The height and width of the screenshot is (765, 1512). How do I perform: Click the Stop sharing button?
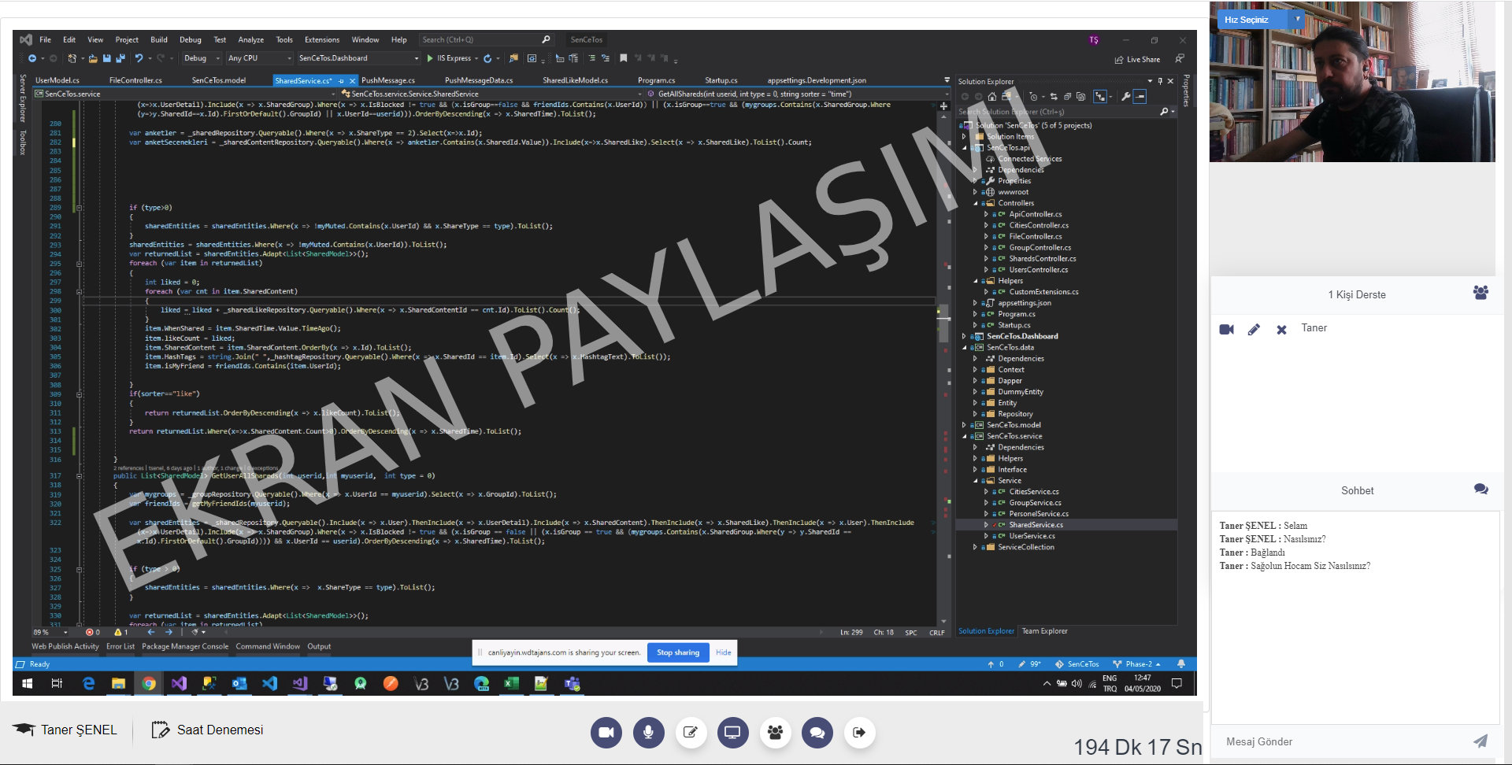pyautogui.click(x=678, y=652)
